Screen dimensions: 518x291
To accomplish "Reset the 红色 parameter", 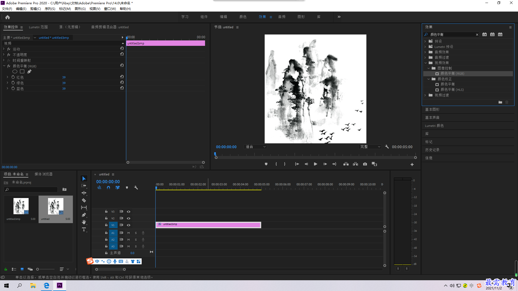I will pos(122,77).
